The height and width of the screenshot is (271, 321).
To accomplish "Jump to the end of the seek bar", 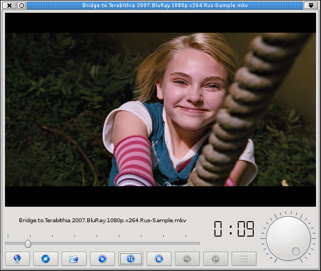I will pyautogui.click(x=199, y=243).
